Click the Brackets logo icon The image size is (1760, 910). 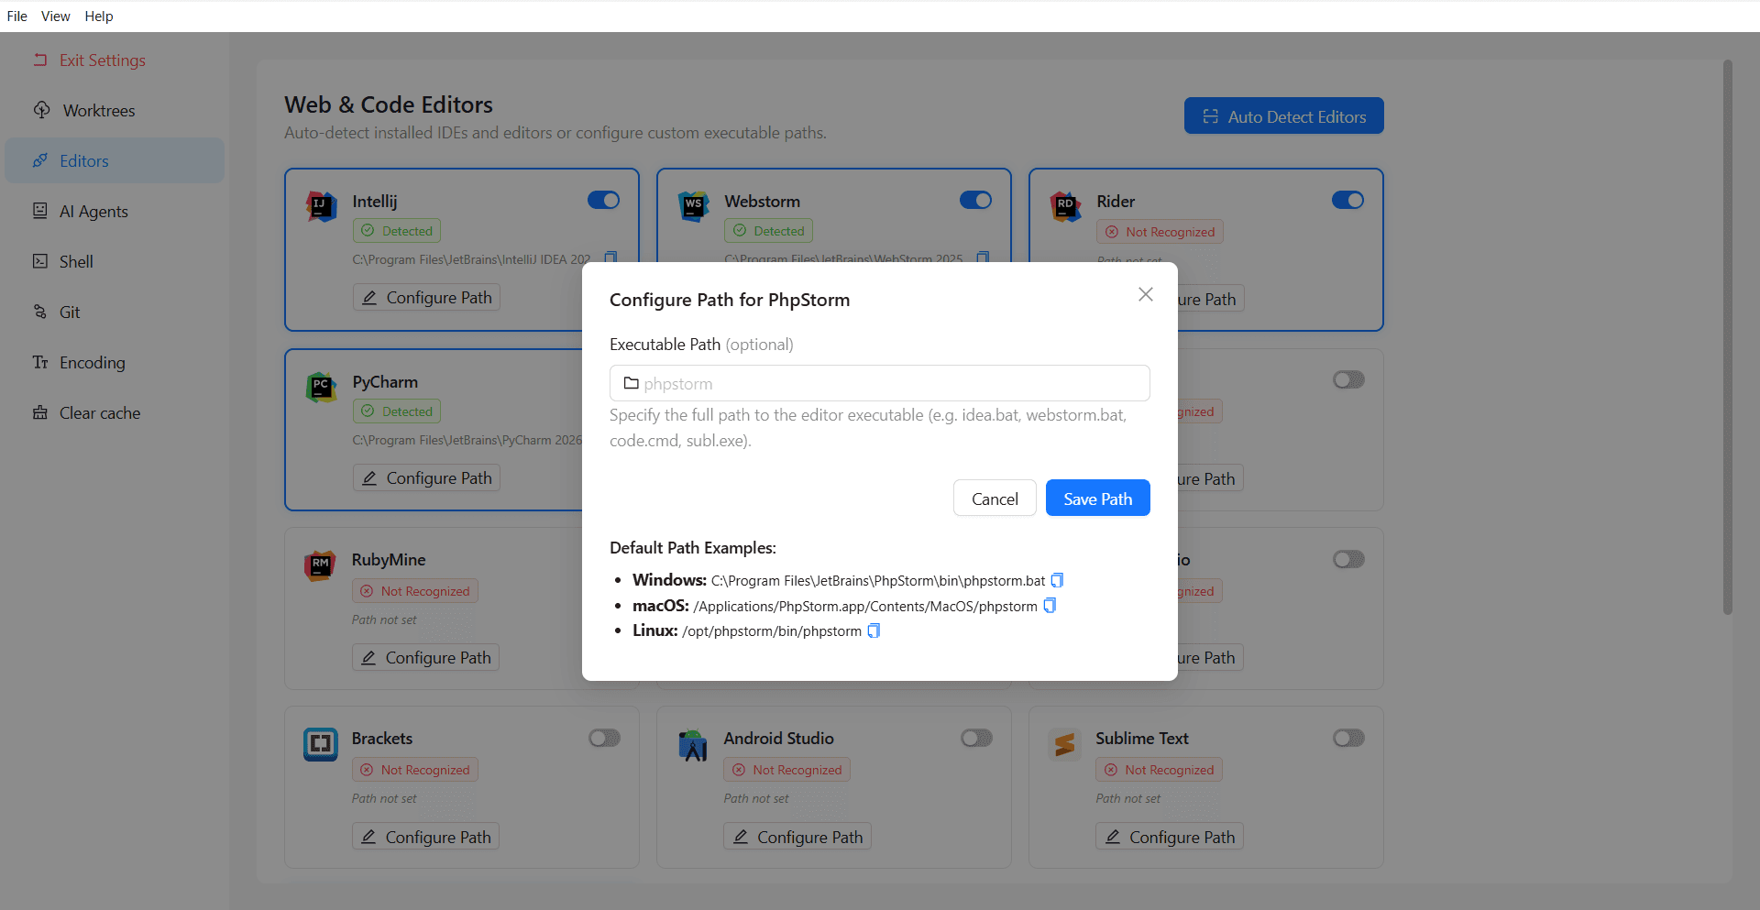pos(321,744)
